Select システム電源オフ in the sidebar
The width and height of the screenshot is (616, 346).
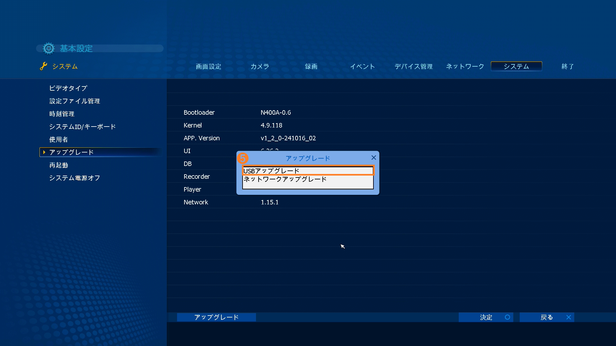pos(74,178)
